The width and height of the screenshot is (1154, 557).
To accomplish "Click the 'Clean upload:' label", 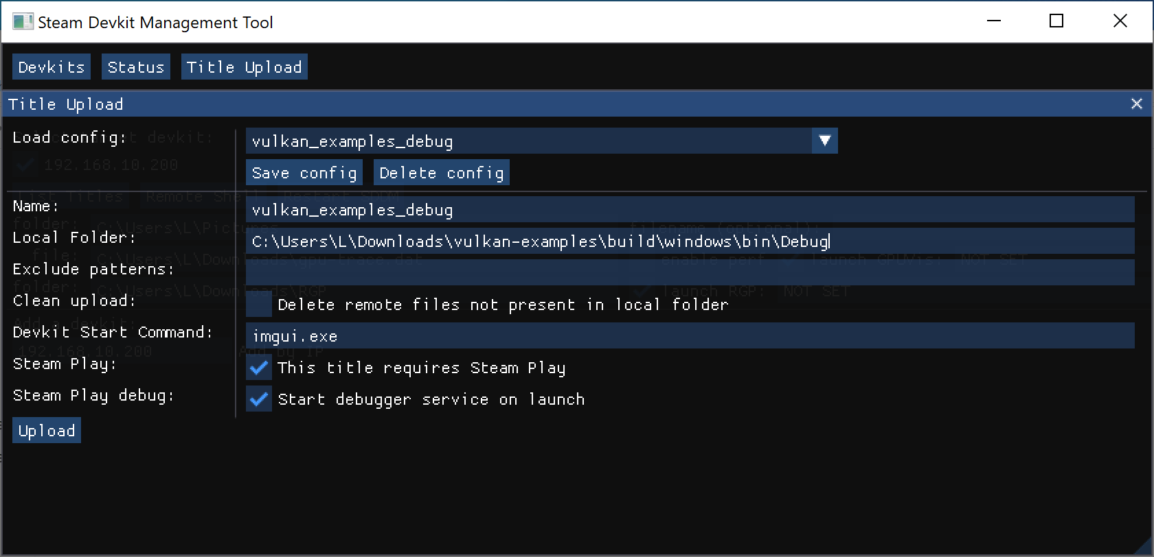I will pos(74,300).
